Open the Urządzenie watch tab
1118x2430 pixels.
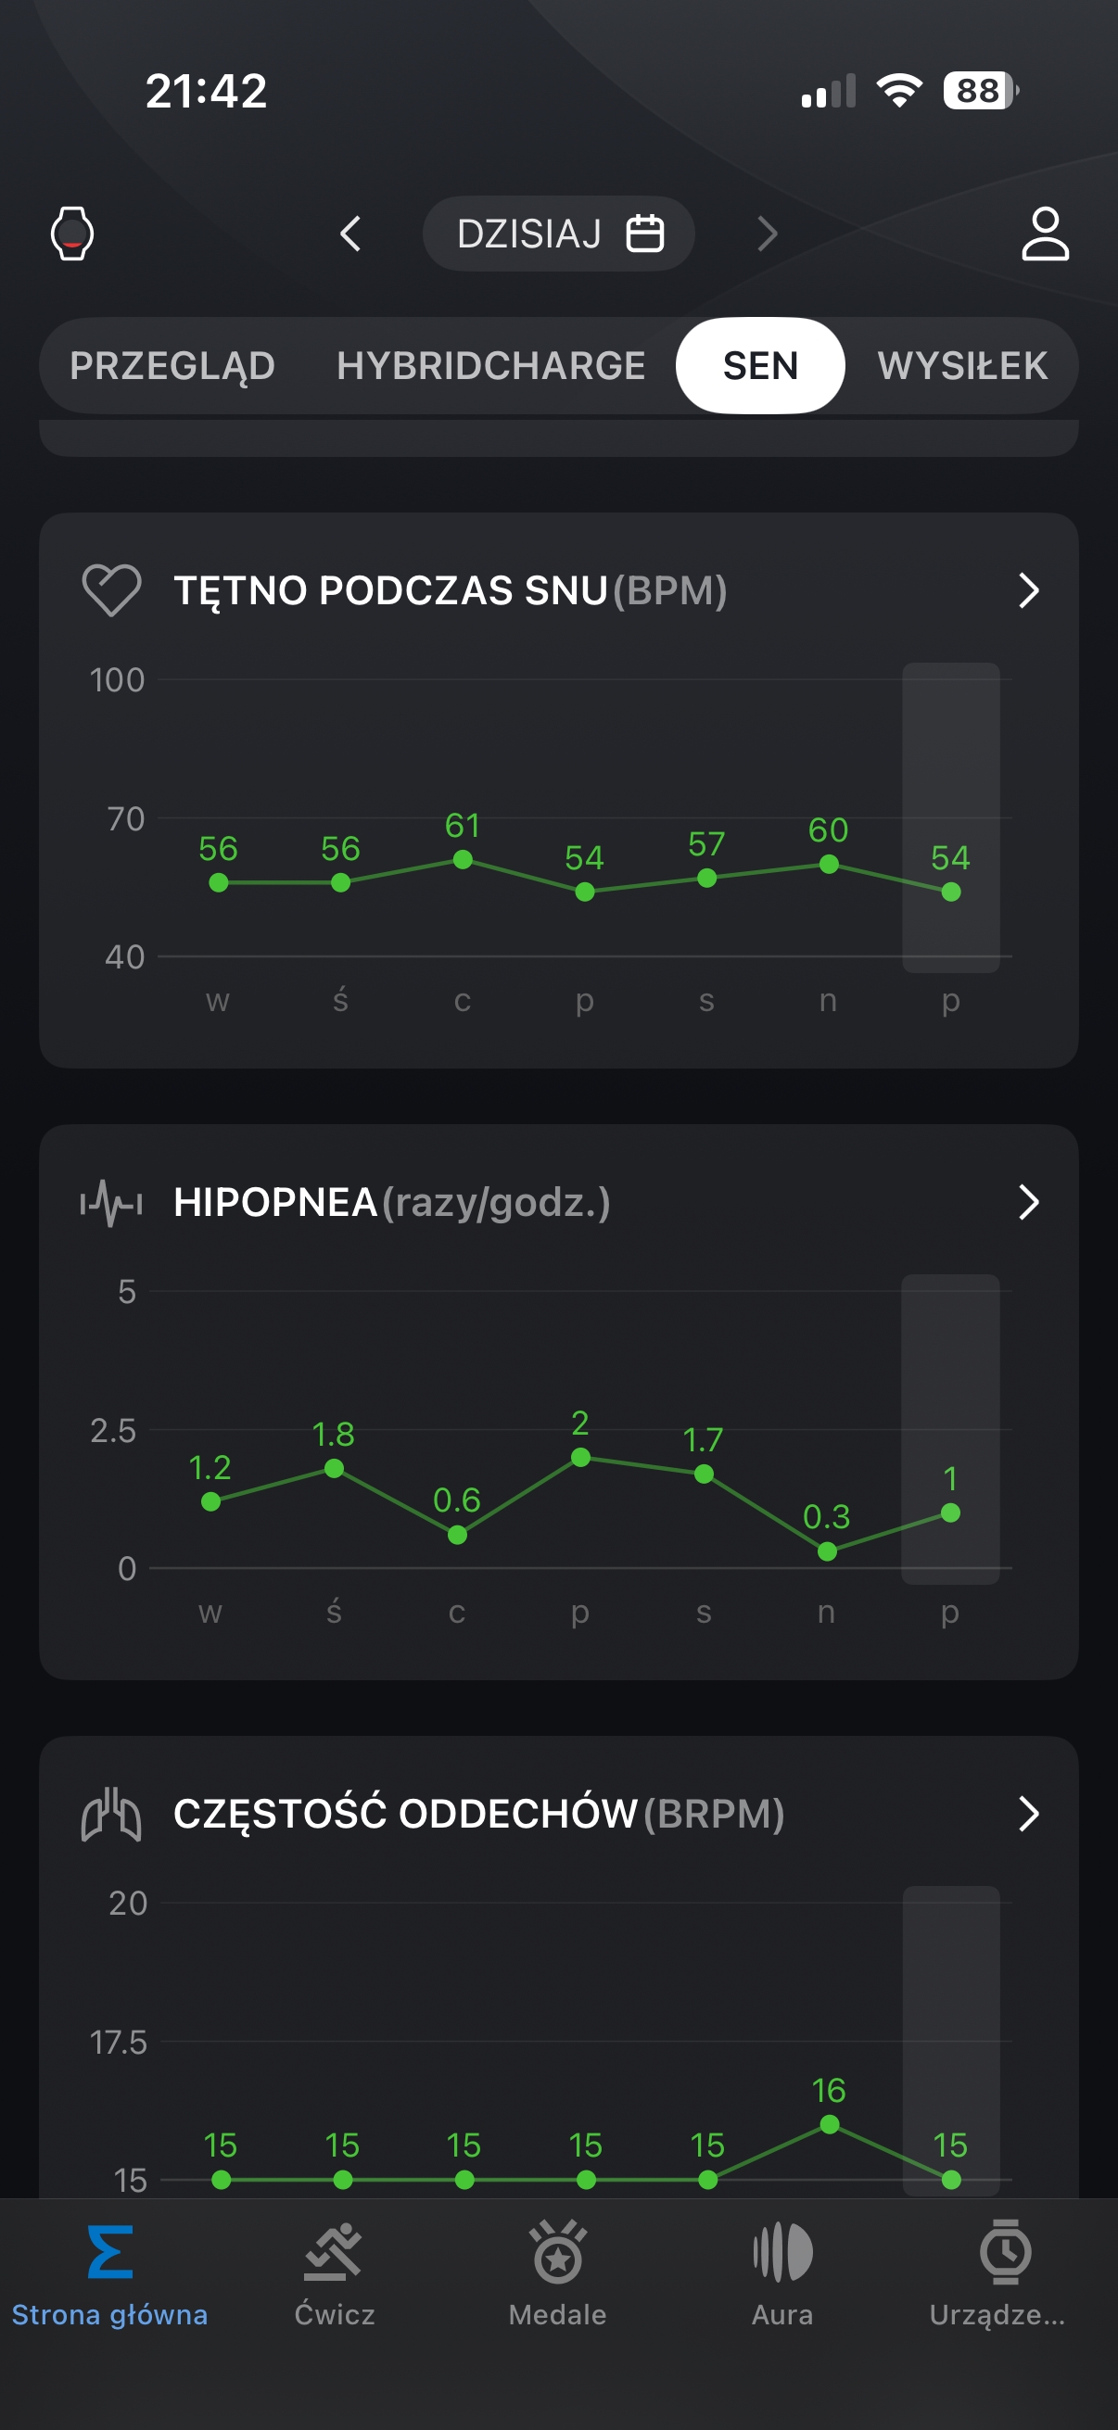tap(1005, 2272)
